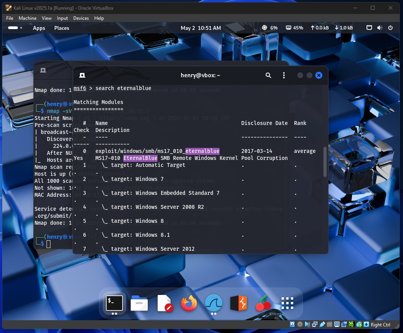Image resolution: width=403 pixels, height=333 pixels.
Task: Open the terminal search magnifier icon
Action: pos(268,75)
